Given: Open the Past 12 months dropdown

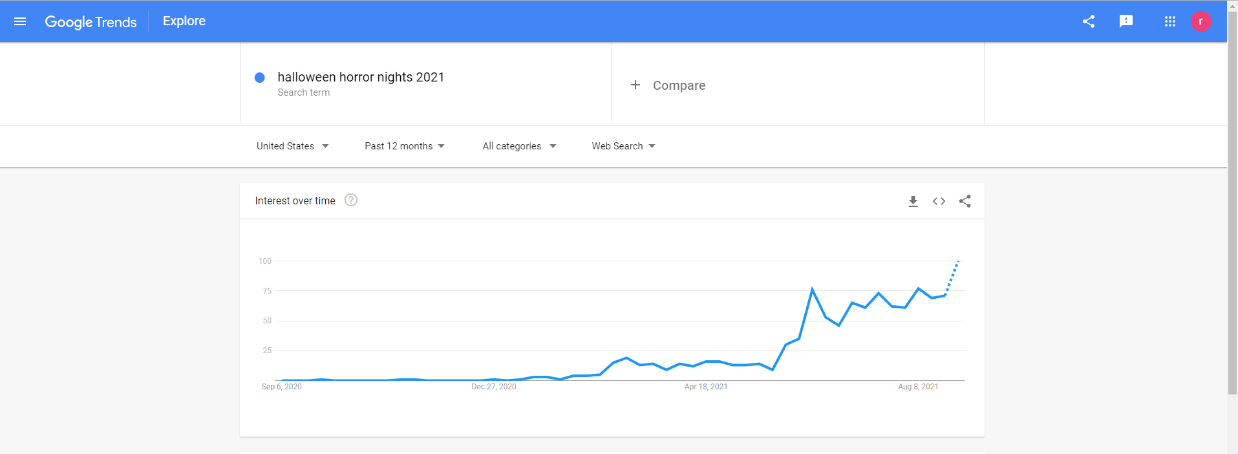Looking at the screenshot, I should (x=404, y=146).
